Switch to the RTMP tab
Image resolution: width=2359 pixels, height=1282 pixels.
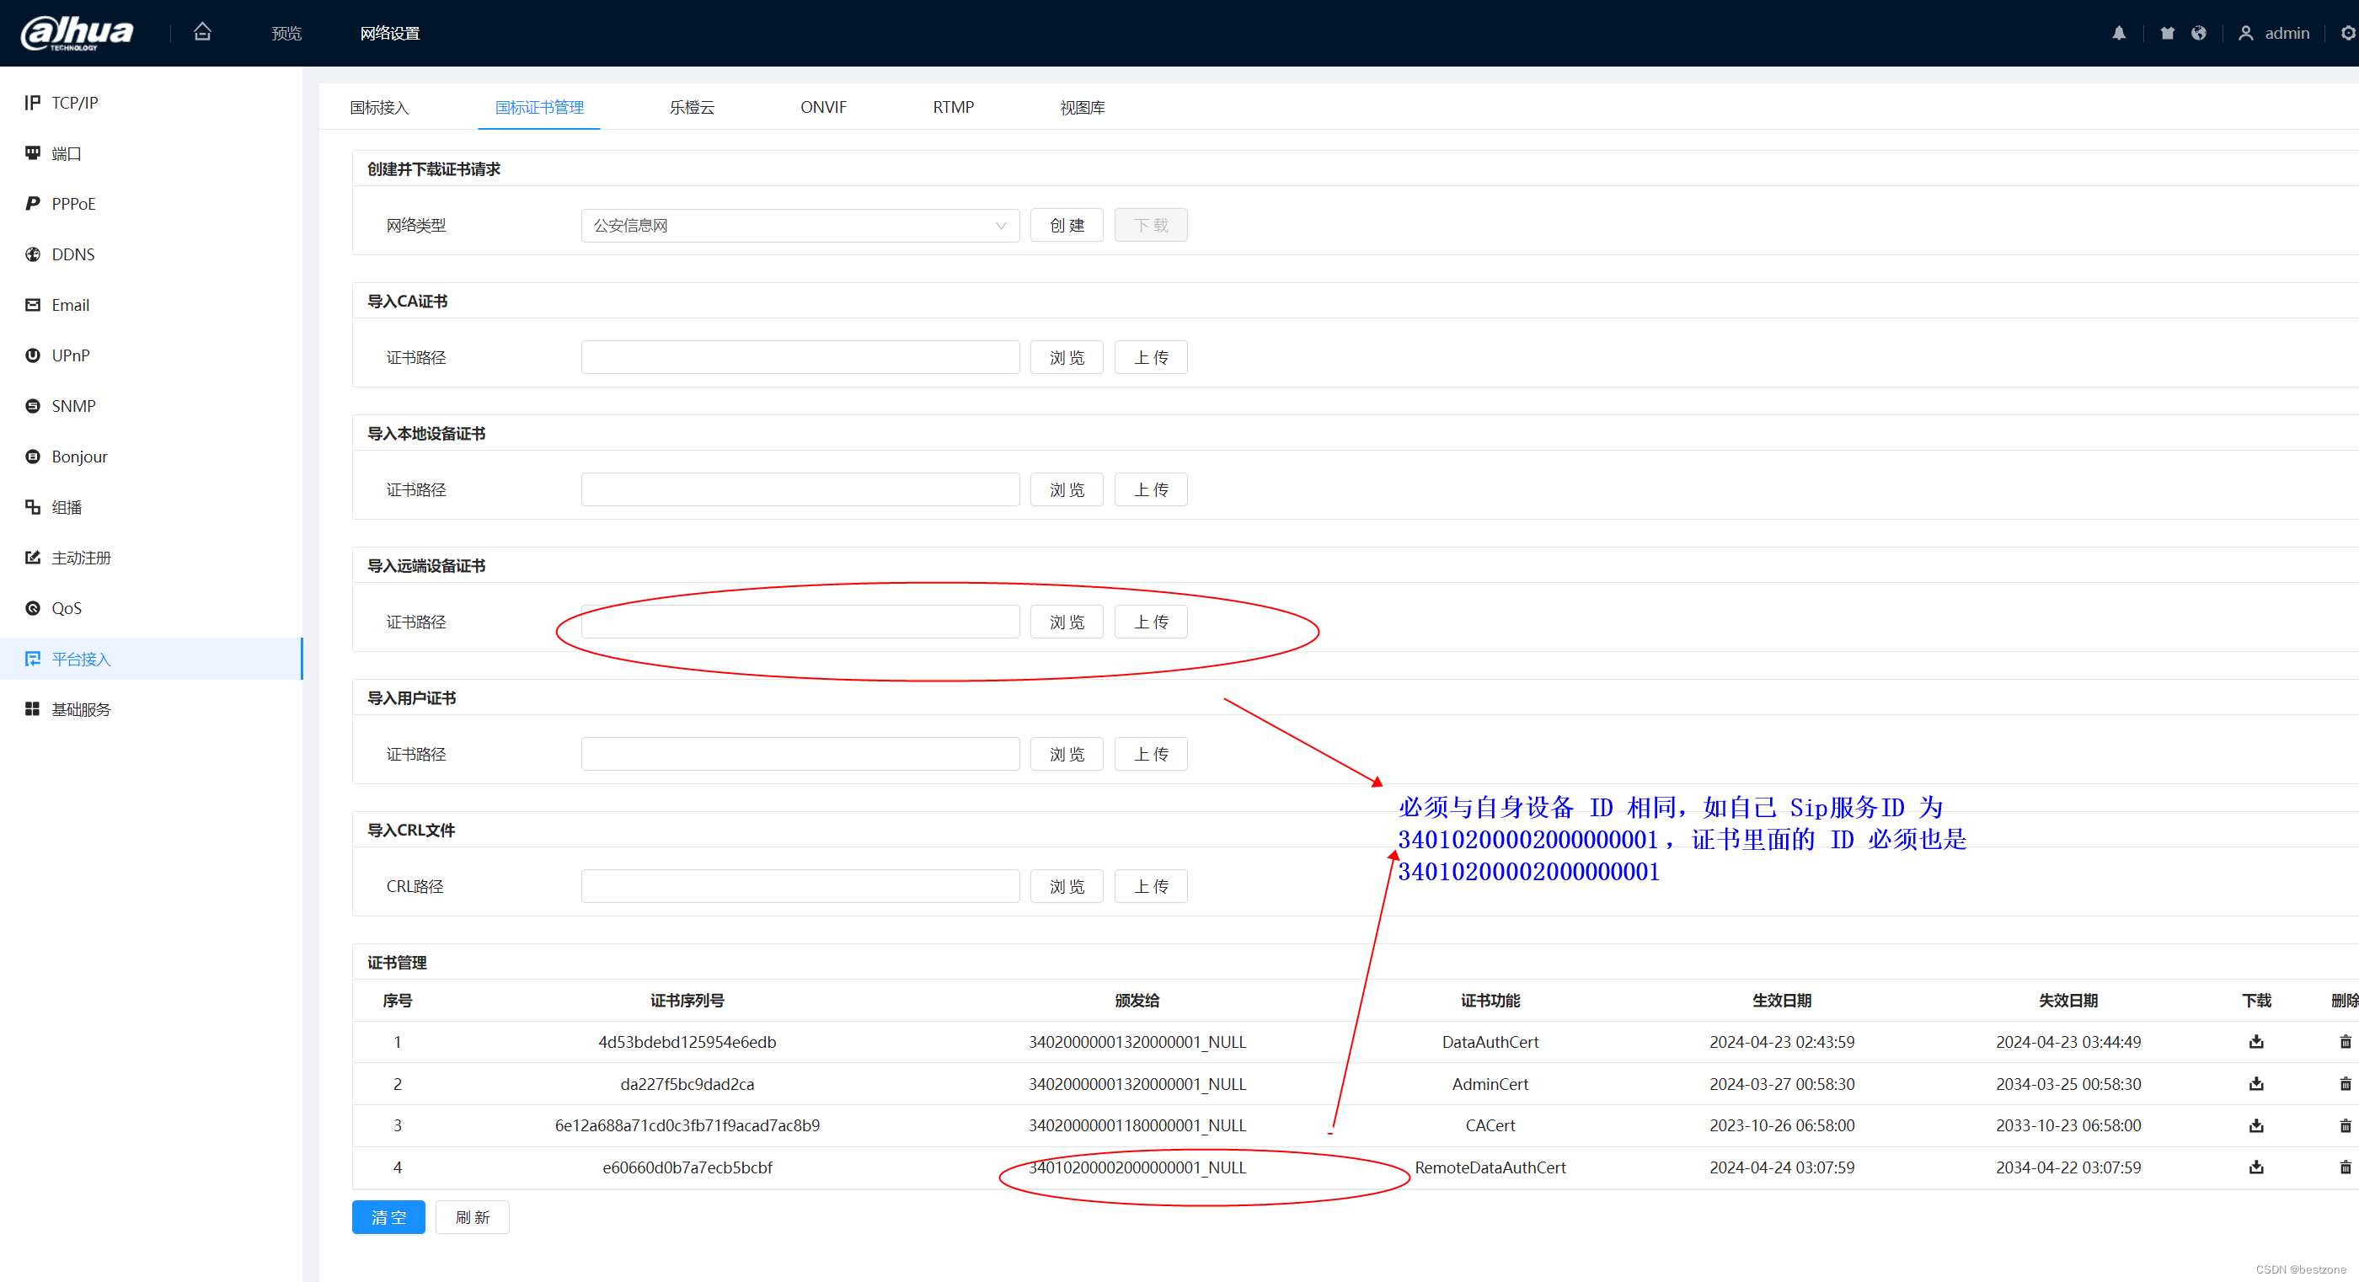click(x=952, y=107)
